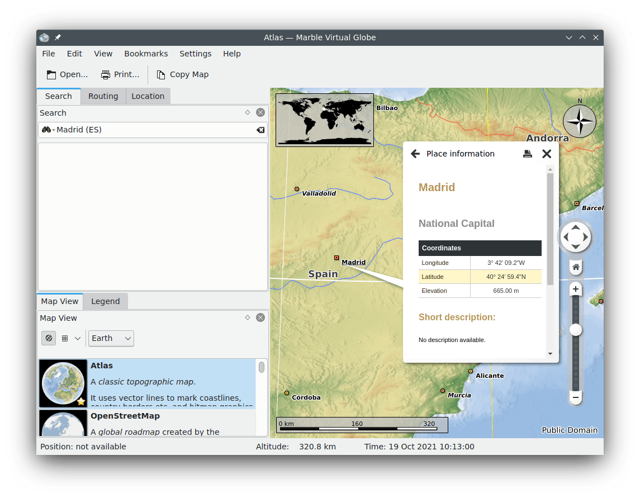Click the Place information vertical scrollbar
The width and height of the screenshot is (640, 498).
tap(550, 229)
